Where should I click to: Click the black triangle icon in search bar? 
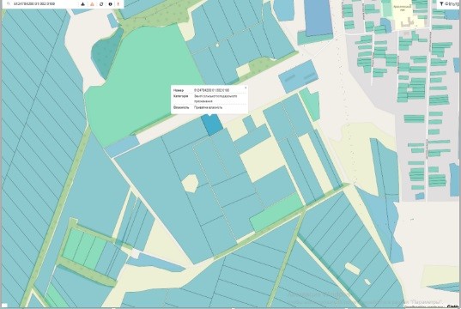click(x=83, y=4)
